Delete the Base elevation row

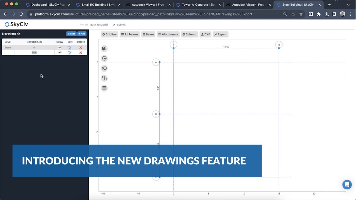(x=81, y=47)
